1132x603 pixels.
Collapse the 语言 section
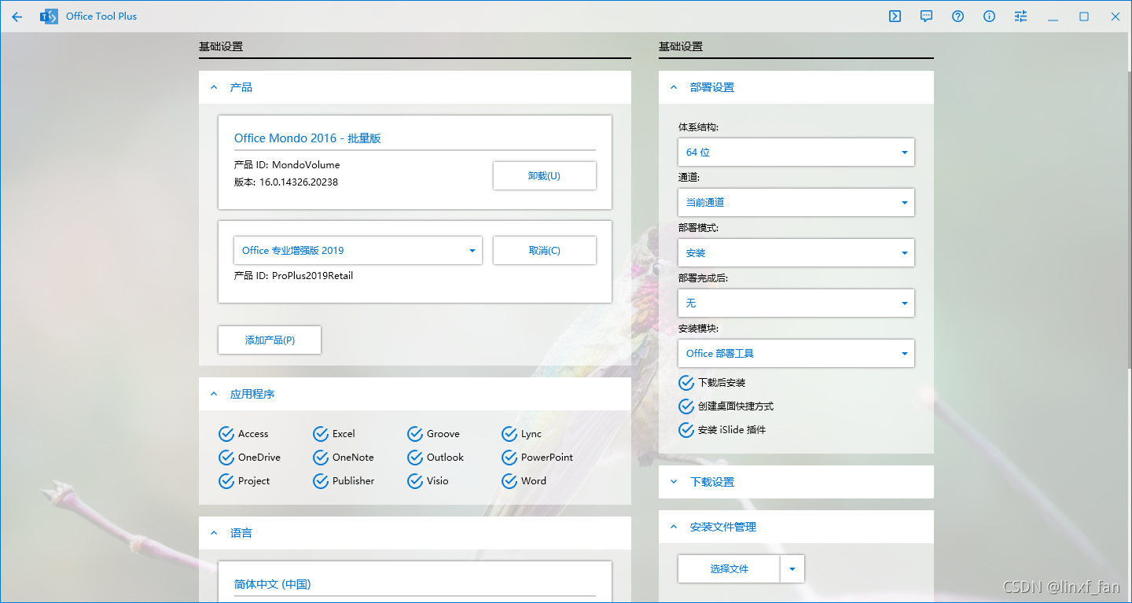(415, 533)
